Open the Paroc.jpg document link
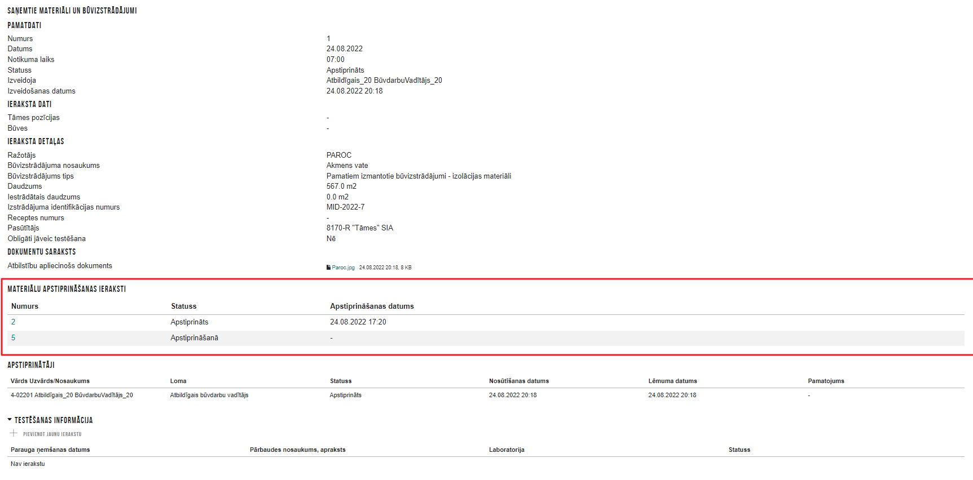This screenshot has width=973, height=480. 343,268
